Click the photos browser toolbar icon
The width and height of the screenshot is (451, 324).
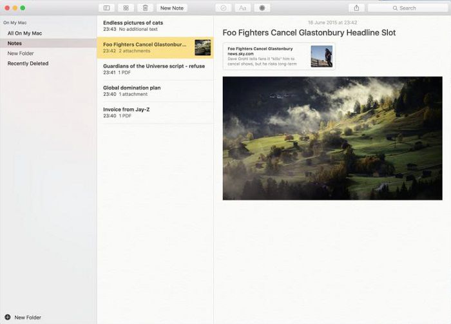pos(262,8)
